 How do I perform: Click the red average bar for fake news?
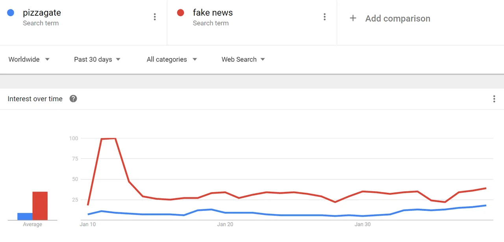40,206
